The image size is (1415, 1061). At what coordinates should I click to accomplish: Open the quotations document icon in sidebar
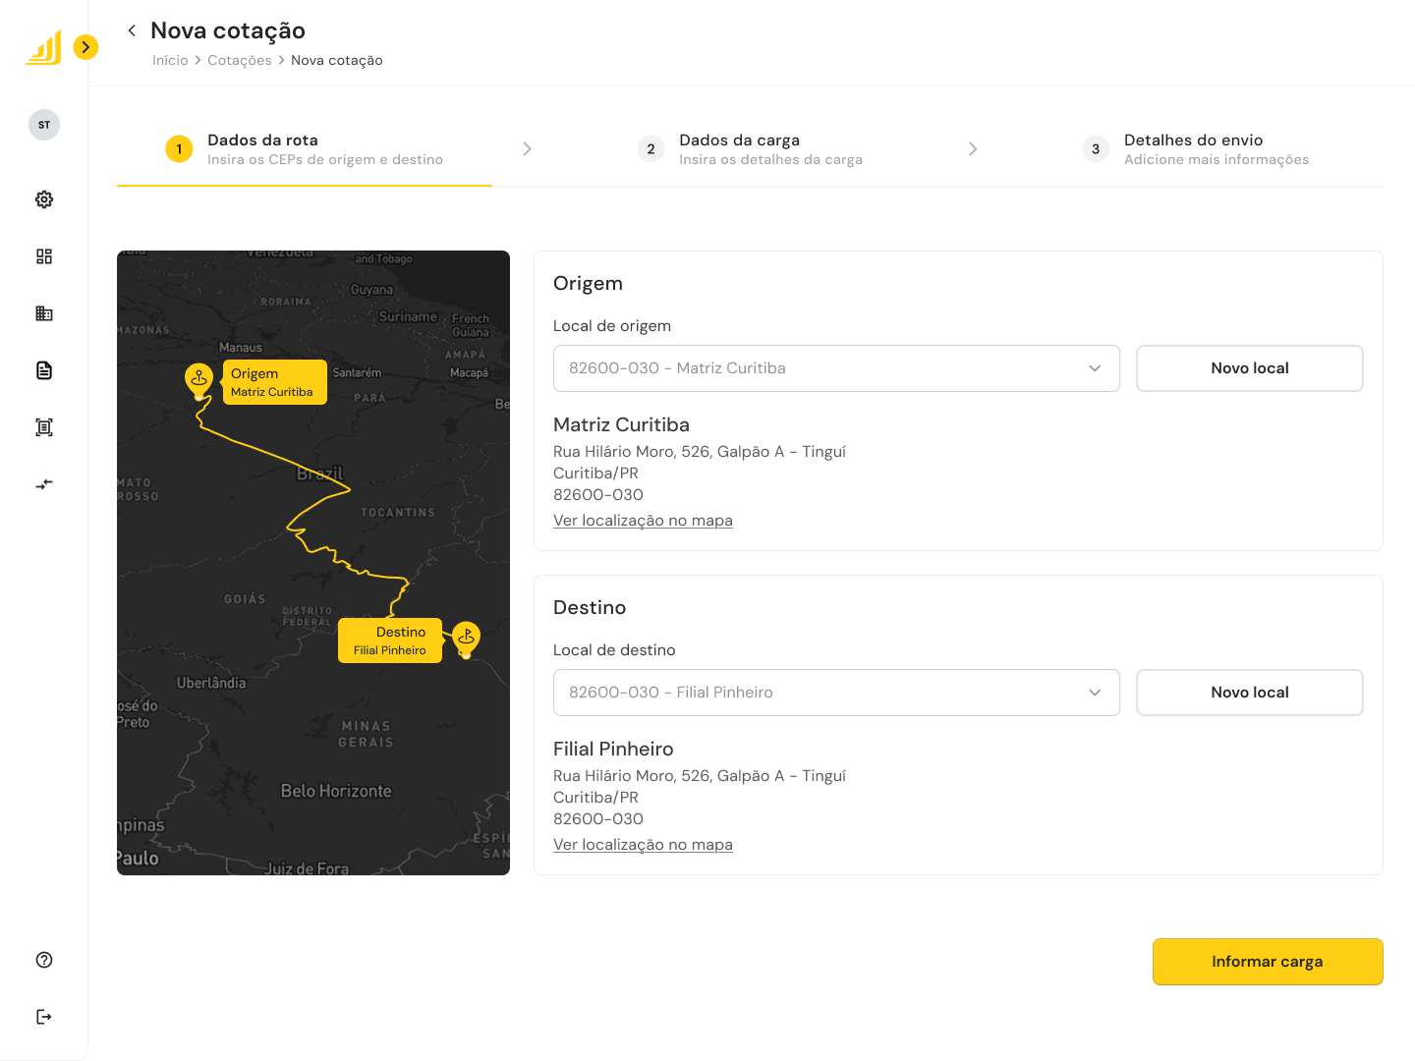44,370
